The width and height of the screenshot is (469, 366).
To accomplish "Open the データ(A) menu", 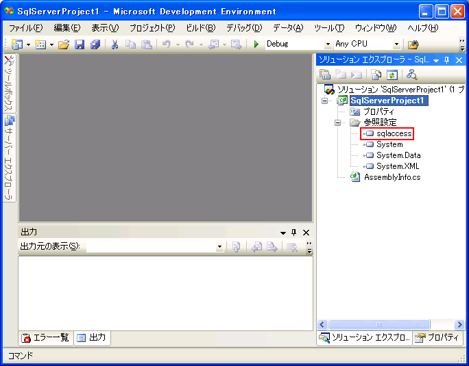I will [288, 28].
